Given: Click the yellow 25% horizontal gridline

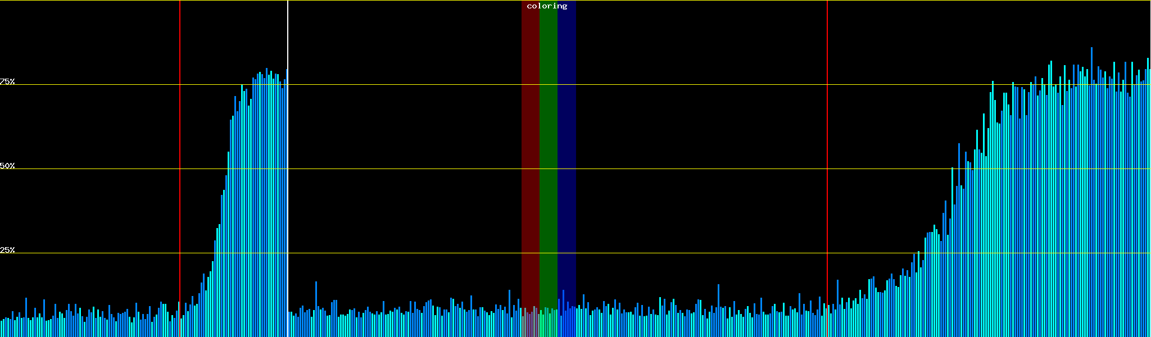Looking at the screenshot, I should (393, 253).
